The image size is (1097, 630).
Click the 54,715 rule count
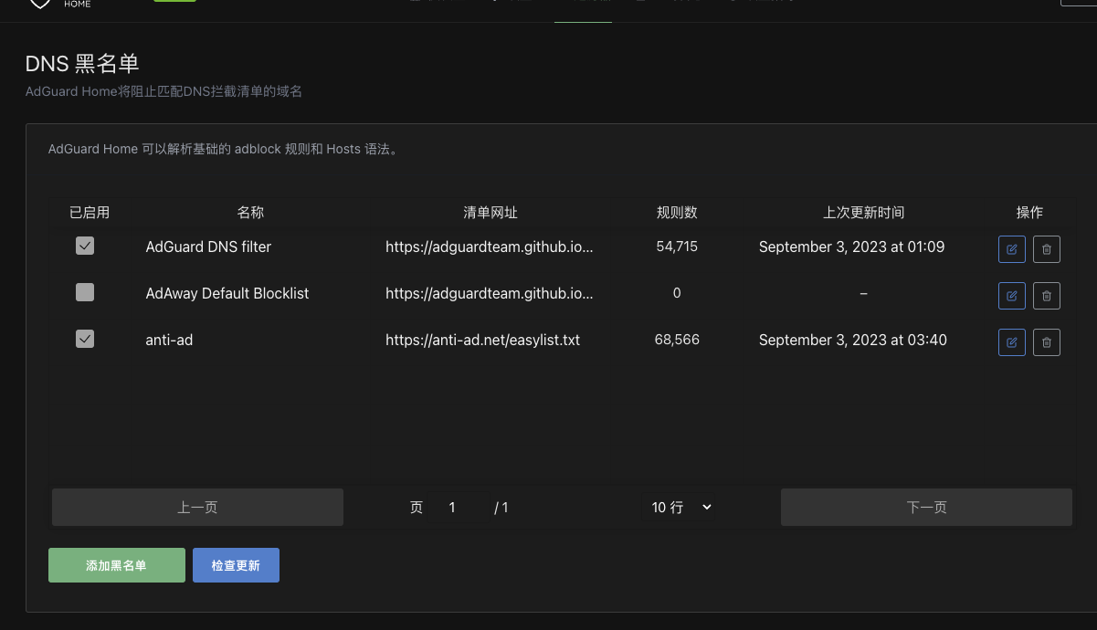[x=677, y=247]
